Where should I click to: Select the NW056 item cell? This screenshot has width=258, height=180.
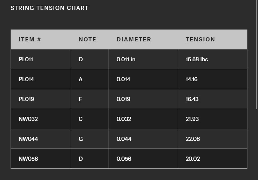coord(28,159)
